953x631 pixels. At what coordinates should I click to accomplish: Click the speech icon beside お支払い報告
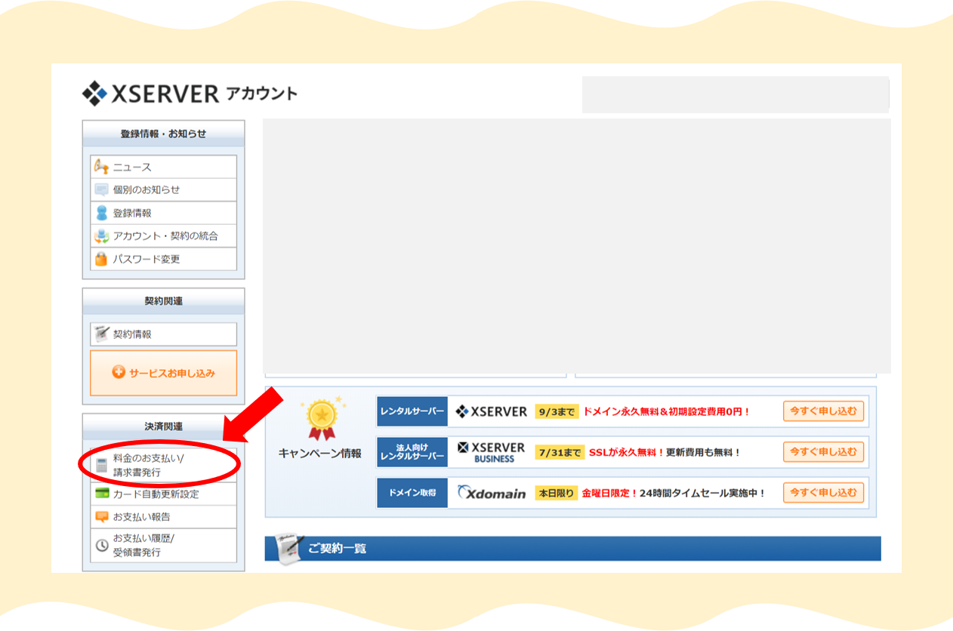click(x=101, y=517)
